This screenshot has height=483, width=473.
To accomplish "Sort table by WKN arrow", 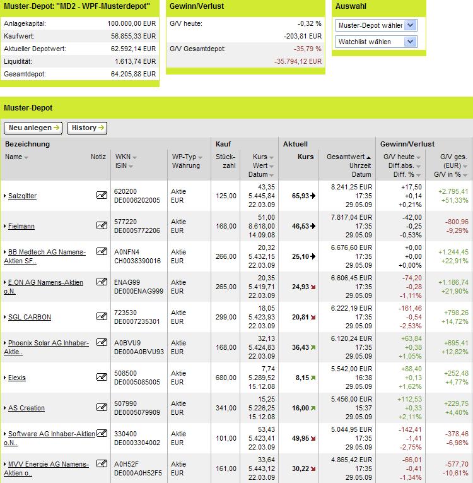I will 134,157.
